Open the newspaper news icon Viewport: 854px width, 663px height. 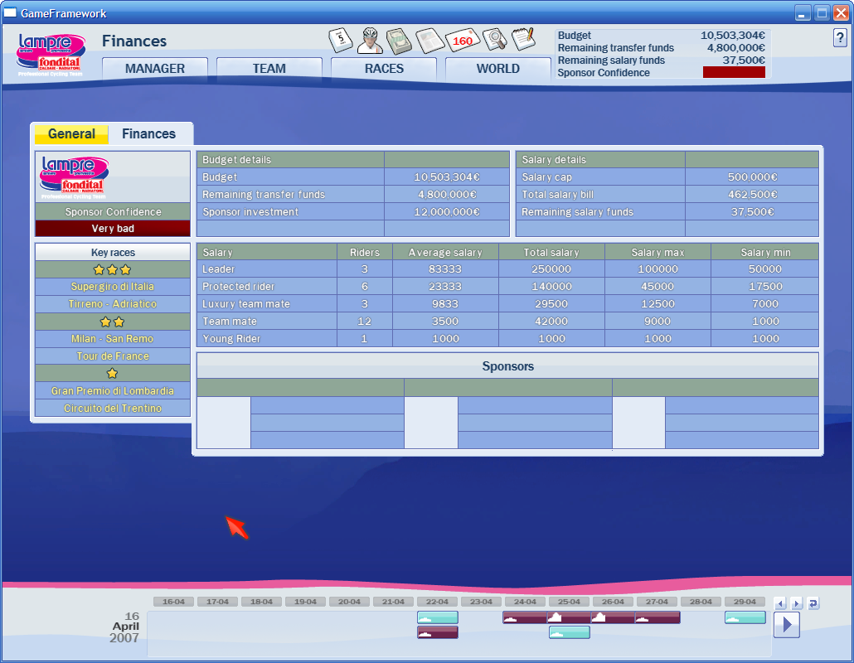[430, 40]
